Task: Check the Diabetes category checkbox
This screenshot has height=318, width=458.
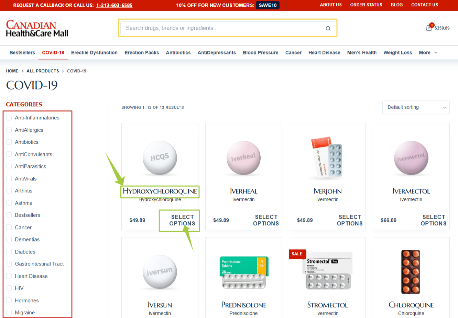Action: [x=9, y=252]
